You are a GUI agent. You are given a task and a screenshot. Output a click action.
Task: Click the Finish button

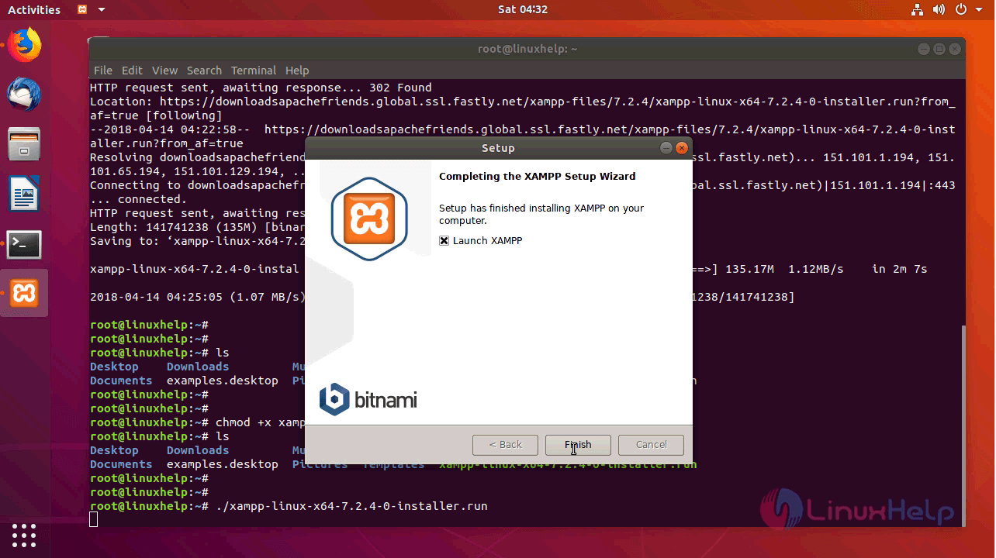click(x=578, y=445)
